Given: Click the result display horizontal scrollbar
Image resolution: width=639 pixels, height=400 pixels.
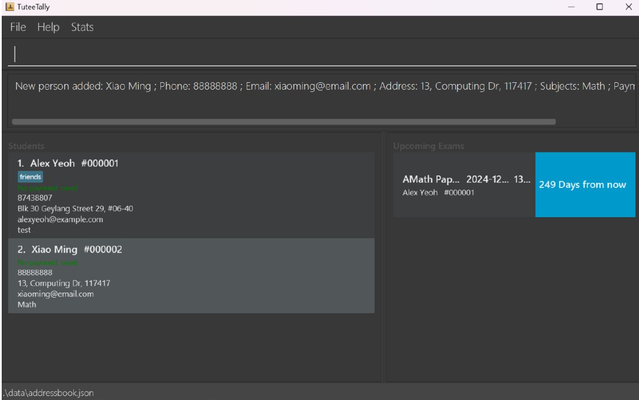Looking at the screenshot, I should (283, 122).
